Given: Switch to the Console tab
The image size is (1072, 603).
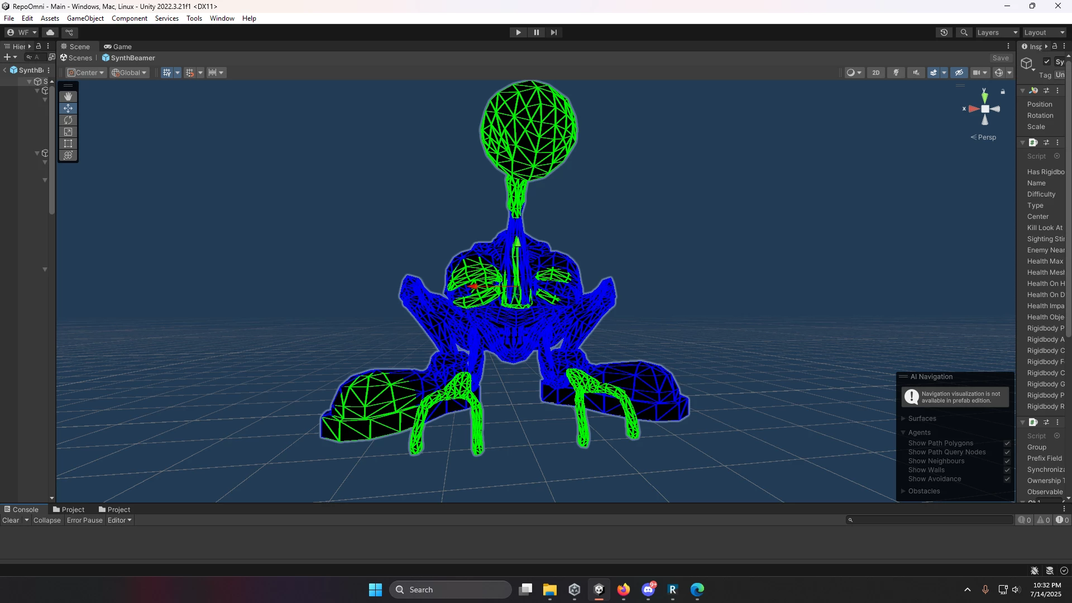Looking at the screenshot, I should point(21,510).
